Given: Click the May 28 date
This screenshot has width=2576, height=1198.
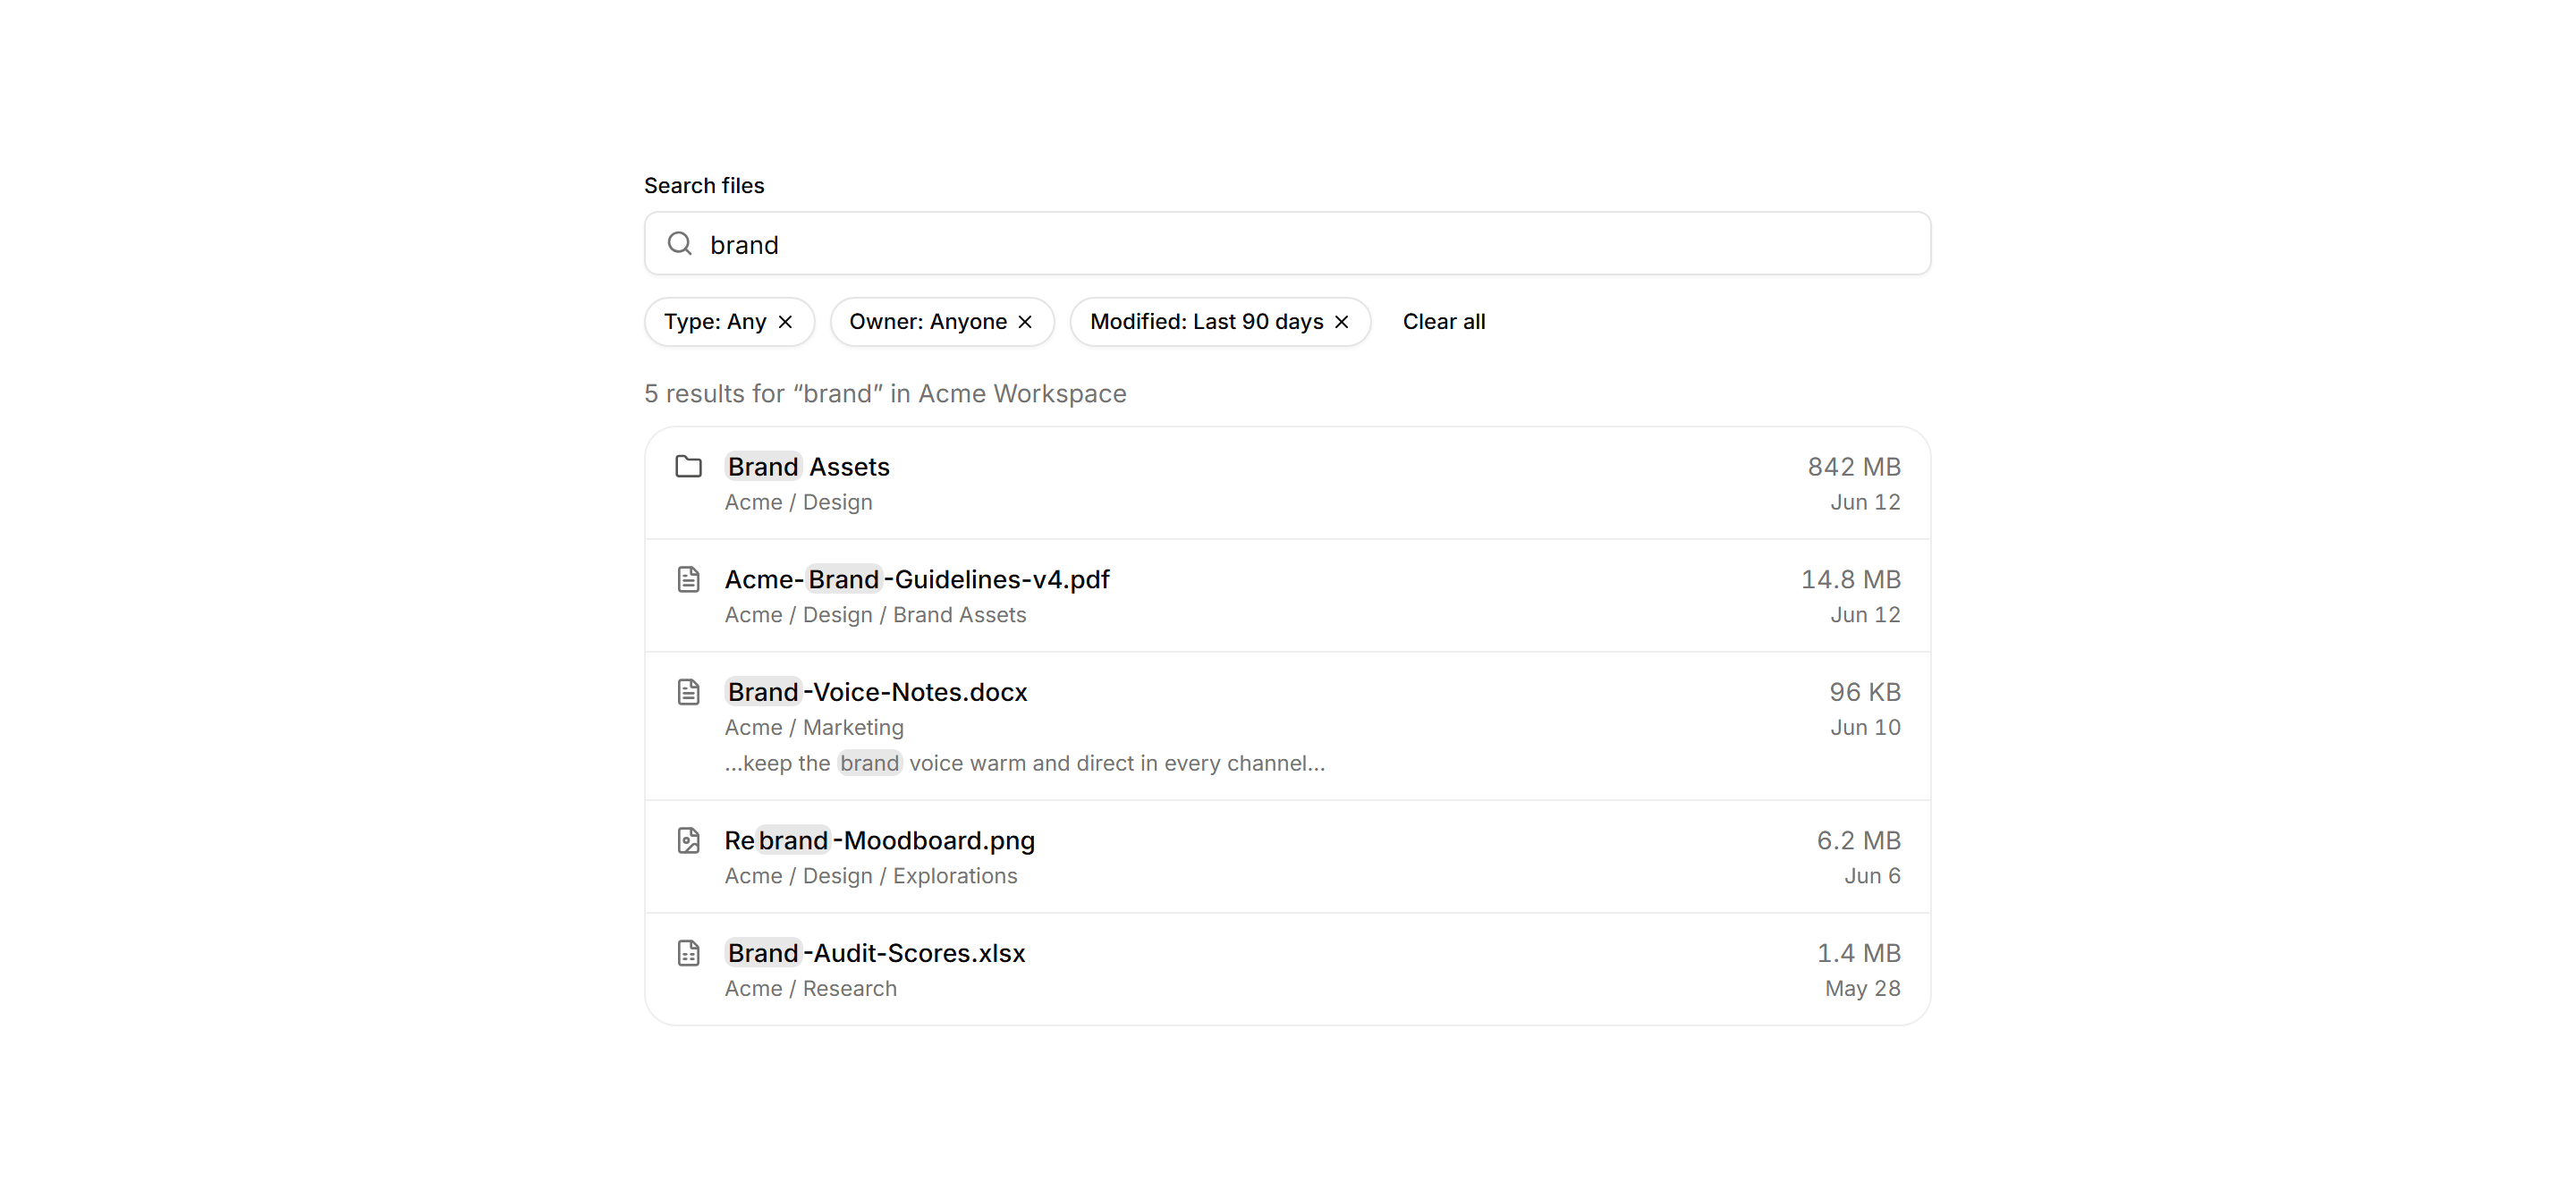Looking at the screenshot, I should tap(1862, 989).
